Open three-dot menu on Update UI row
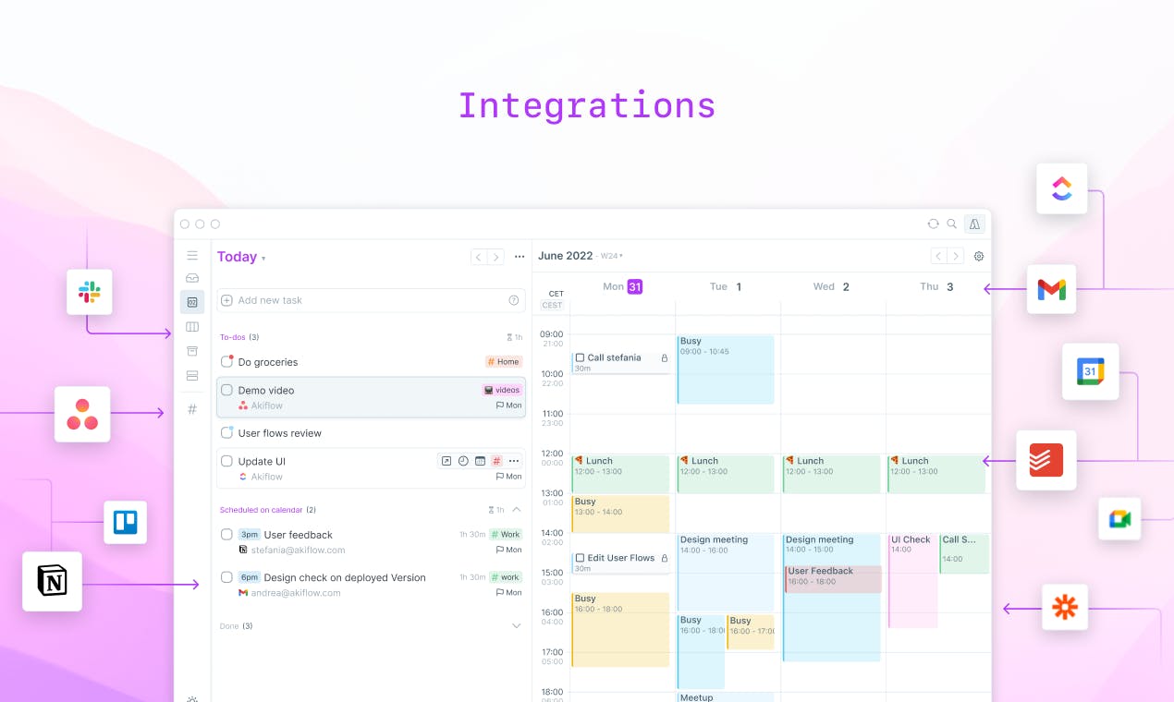1174x702 pixels. point(514,461)
